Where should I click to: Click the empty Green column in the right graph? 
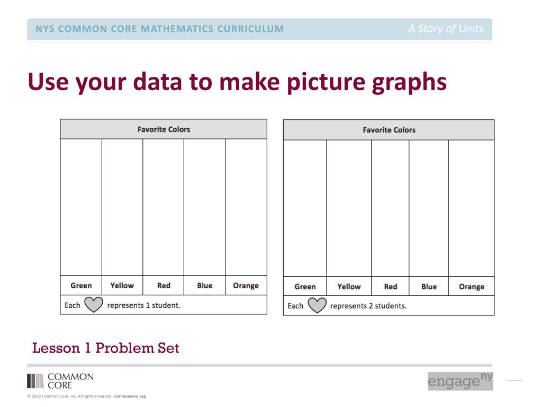coord(305,208)
